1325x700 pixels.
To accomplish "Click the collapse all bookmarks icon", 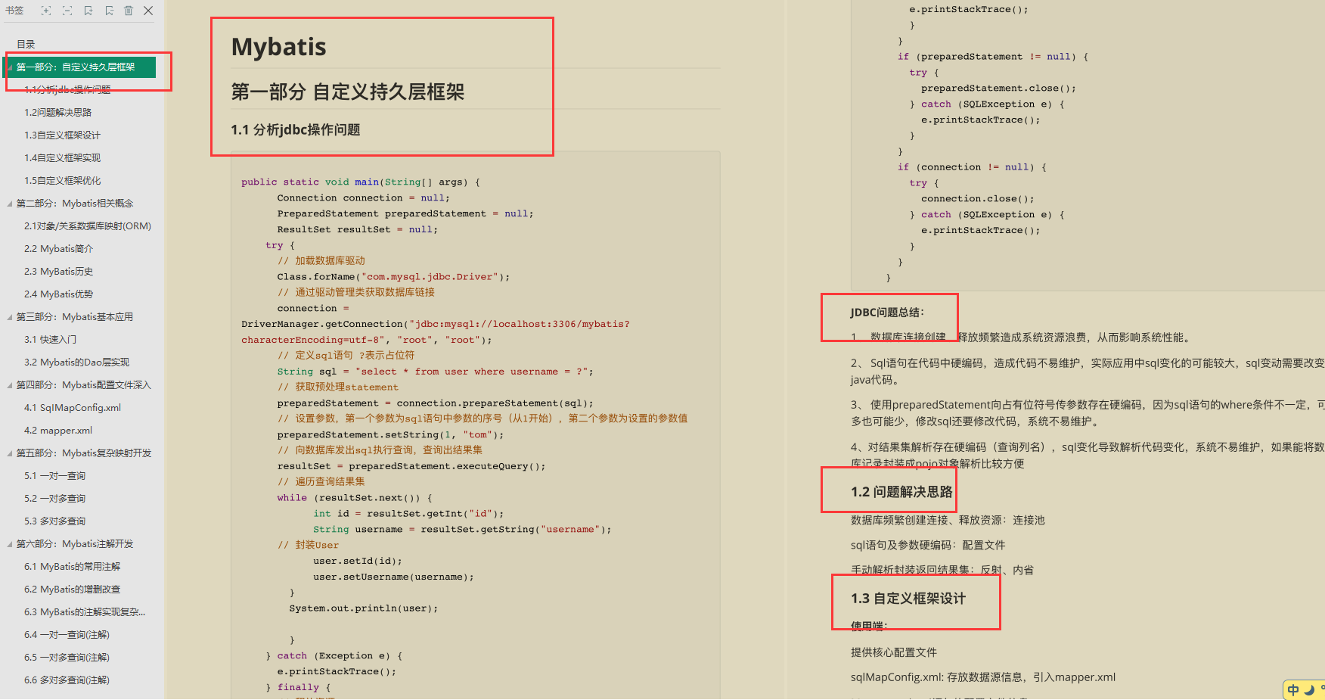I will point(67,11).
